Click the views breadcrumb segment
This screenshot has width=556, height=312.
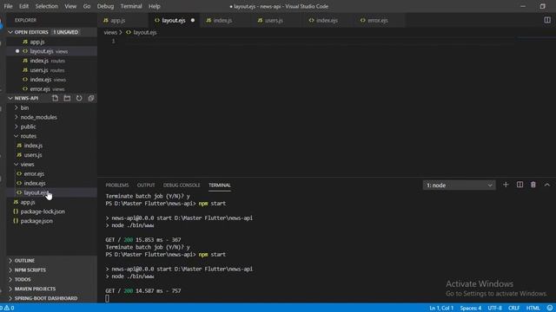click(x=110, y=32)
